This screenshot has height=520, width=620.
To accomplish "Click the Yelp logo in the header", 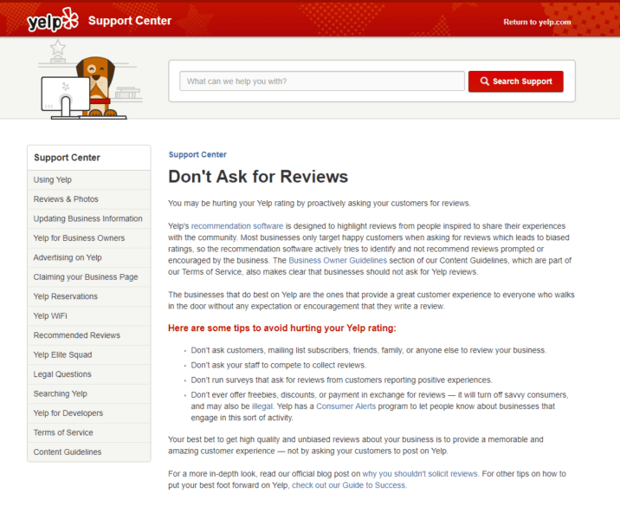I will [53, 20].
